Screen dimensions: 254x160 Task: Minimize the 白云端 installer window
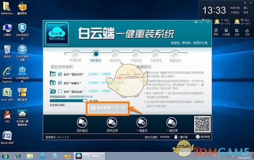click(202, 22)
